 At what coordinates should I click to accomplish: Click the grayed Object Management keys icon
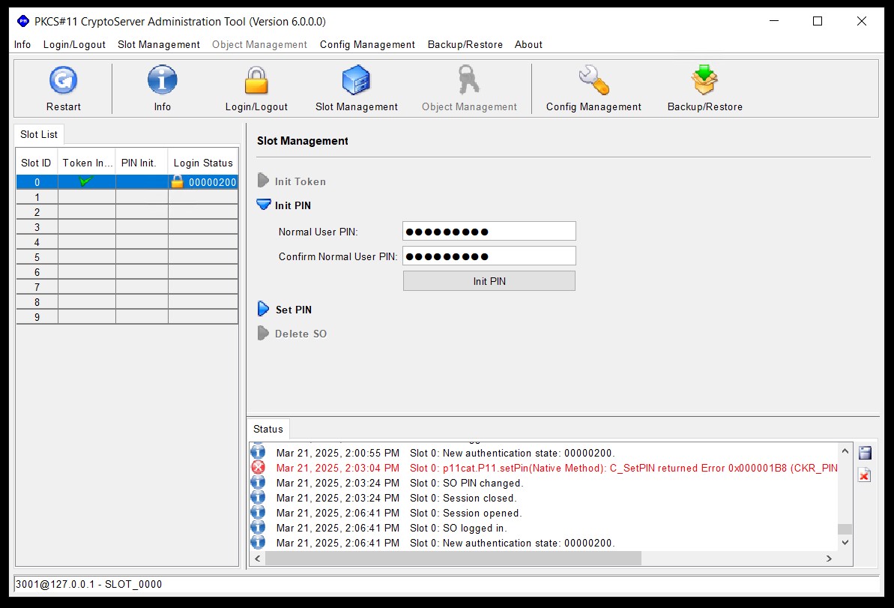(469, 80)
